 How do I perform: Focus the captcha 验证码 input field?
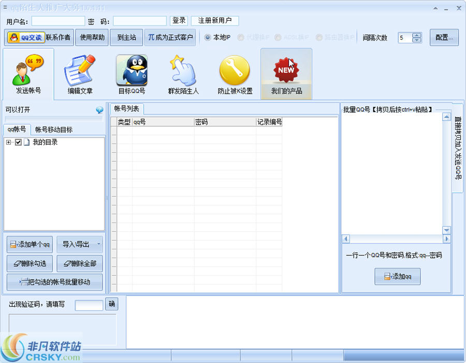pyautogui.click(x=89, y=306)
